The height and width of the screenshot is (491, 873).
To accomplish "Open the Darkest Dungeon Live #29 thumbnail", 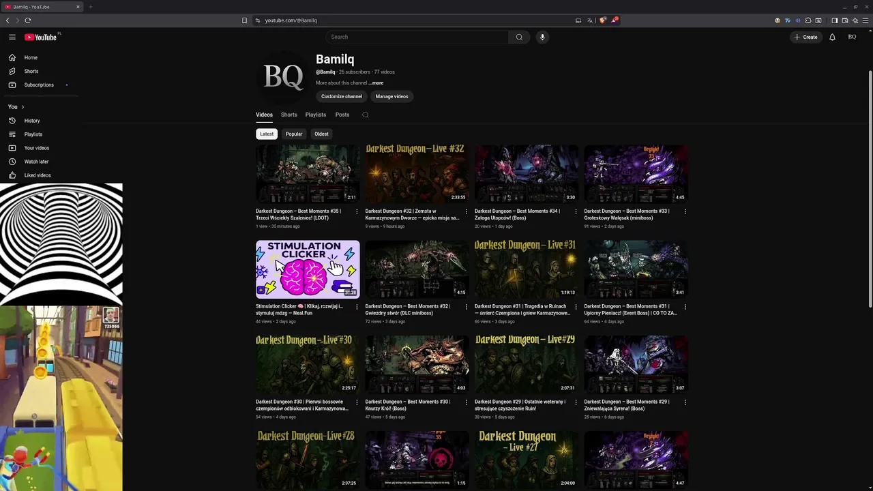I will click(x=527, y=364).
